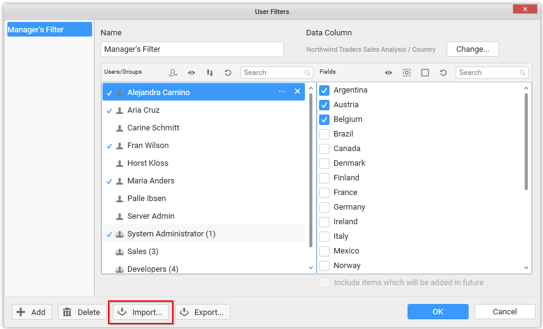Select Manager's Filter in the left list
This screenshot has height=329, width=543.
pyautogui.click(x=49, y=29)
